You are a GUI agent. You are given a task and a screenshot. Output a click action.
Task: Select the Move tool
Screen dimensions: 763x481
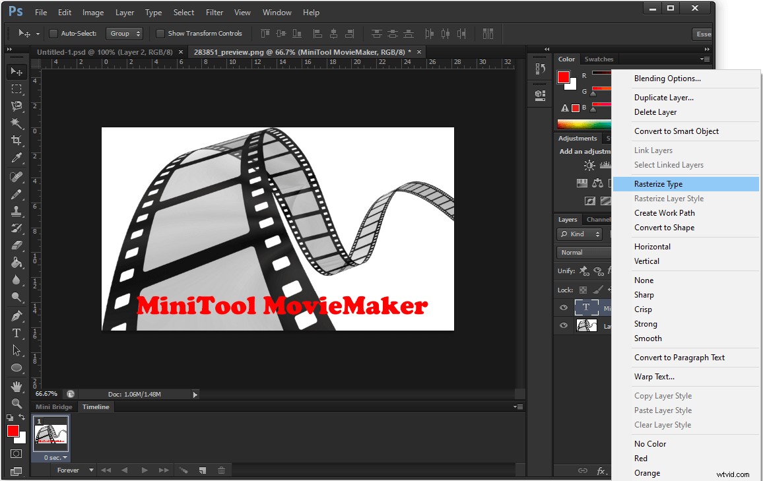tap(16, 72)
